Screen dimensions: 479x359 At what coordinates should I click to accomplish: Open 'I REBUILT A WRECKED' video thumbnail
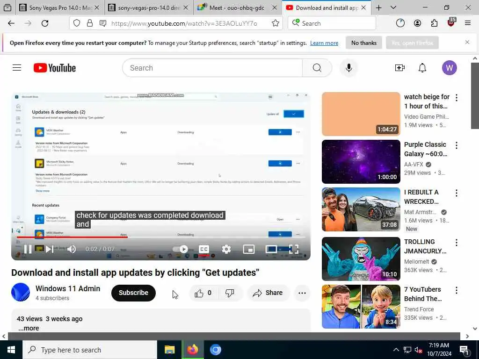pyautogui.click(x=361, y=209)
